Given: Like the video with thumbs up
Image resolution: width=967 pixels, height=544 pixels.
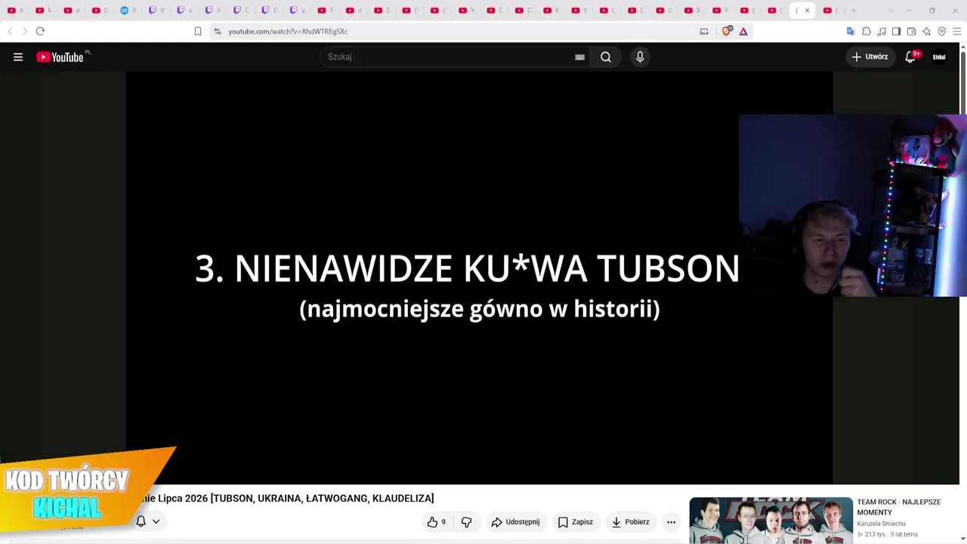Looking at the screenshot, I should point(436,522).
